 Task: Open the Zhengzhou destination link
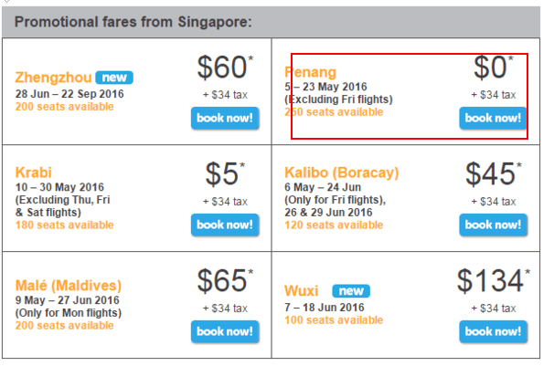pyautogui.click(x=53, y=78)
